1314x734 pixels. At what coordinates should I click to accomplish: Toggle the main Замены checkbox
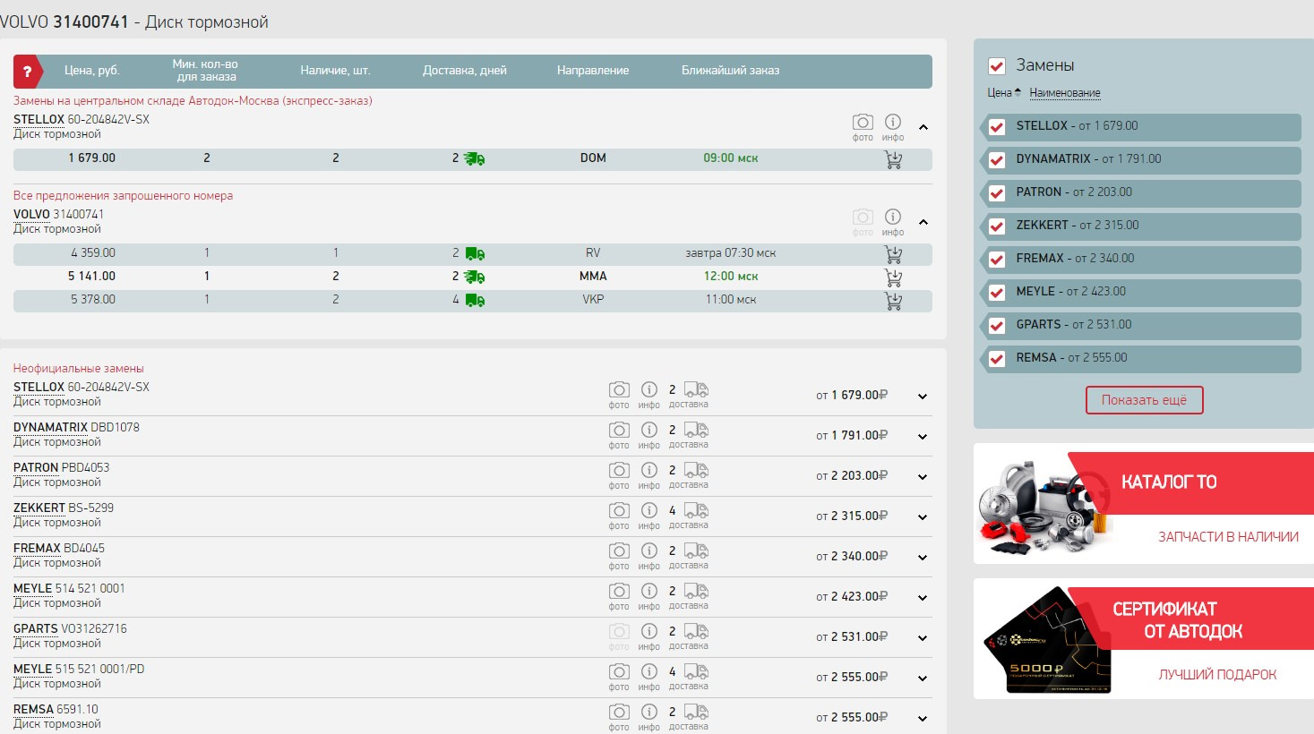996,65
